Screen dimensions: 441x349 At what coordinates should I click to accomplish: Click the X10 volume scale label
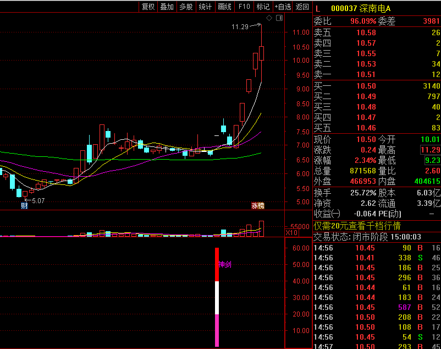(291, 233)
